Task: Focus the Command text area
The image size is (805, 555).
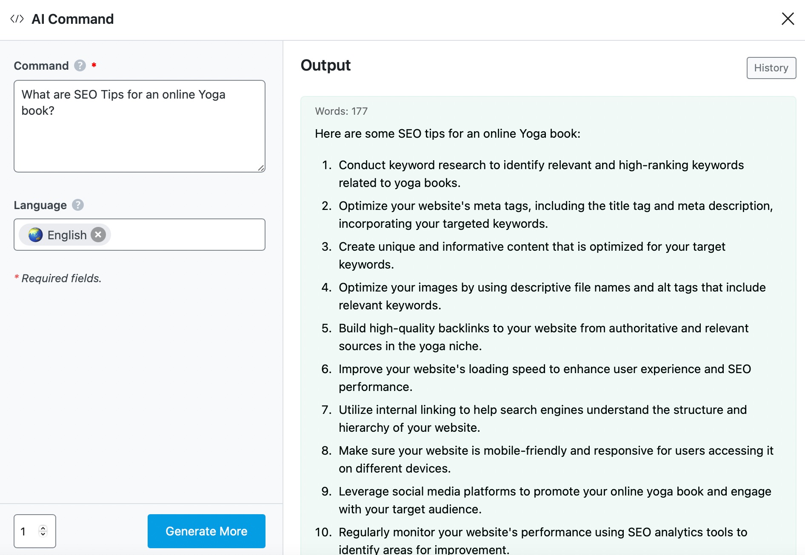Action: coord(140,126)
